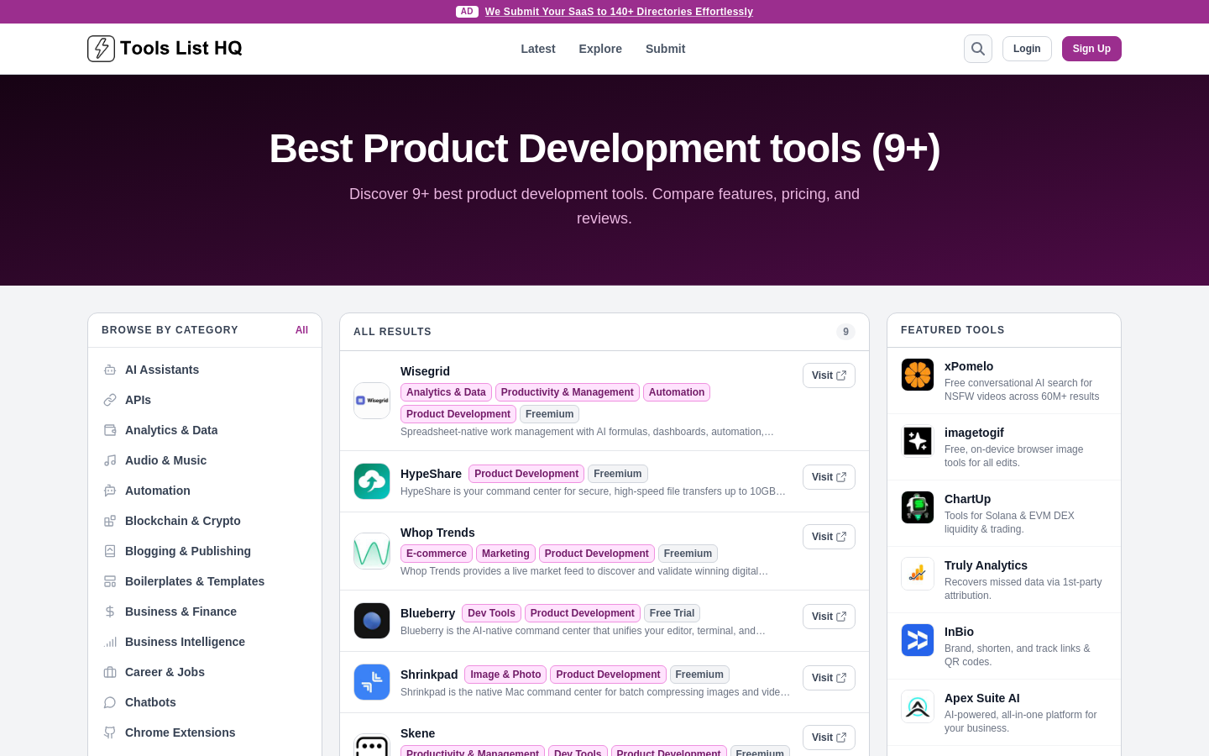Viewport: 1209px width, 756px height.
Task: Click the Tools List HQ lightning logo
Action: 101,49
